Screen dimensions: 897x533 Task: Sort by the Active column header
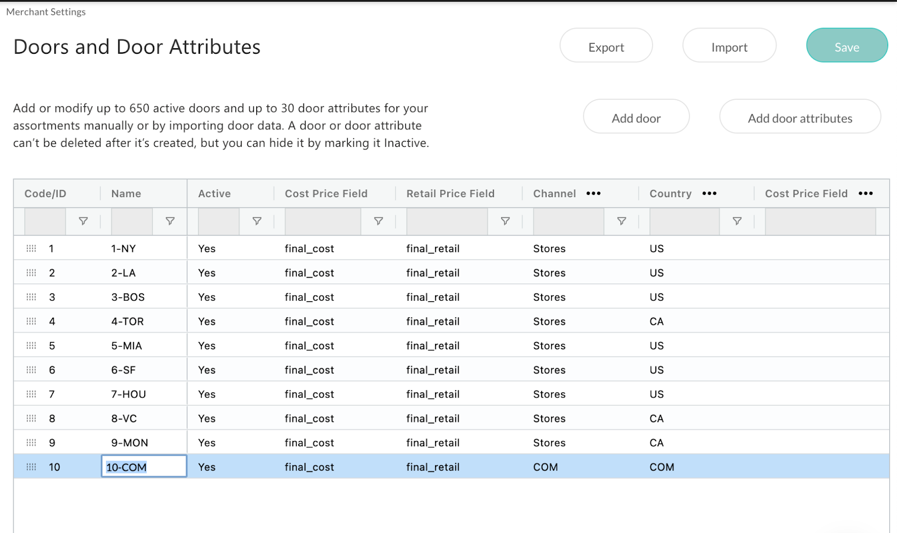tap(214, 194)
